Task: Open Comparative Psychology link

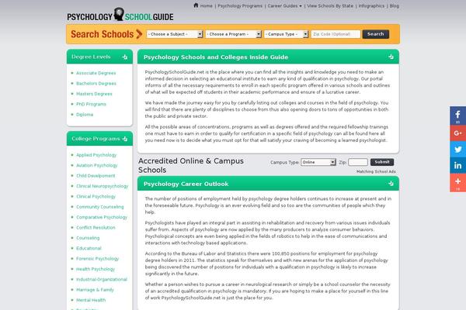Action: click(102, 217)
